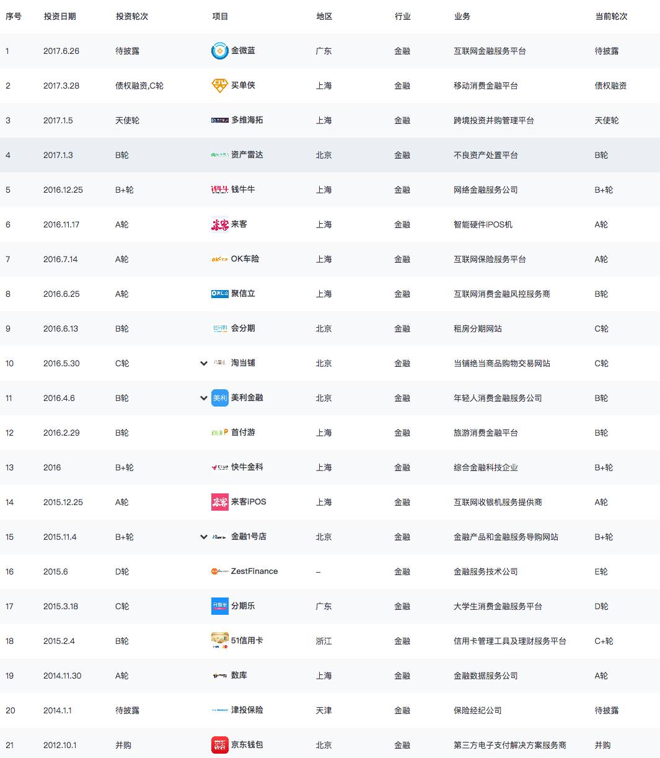Screen dimensions: 660x758
Task: Open the 淘当铺 project link
Action: click(x=243, y=363)
